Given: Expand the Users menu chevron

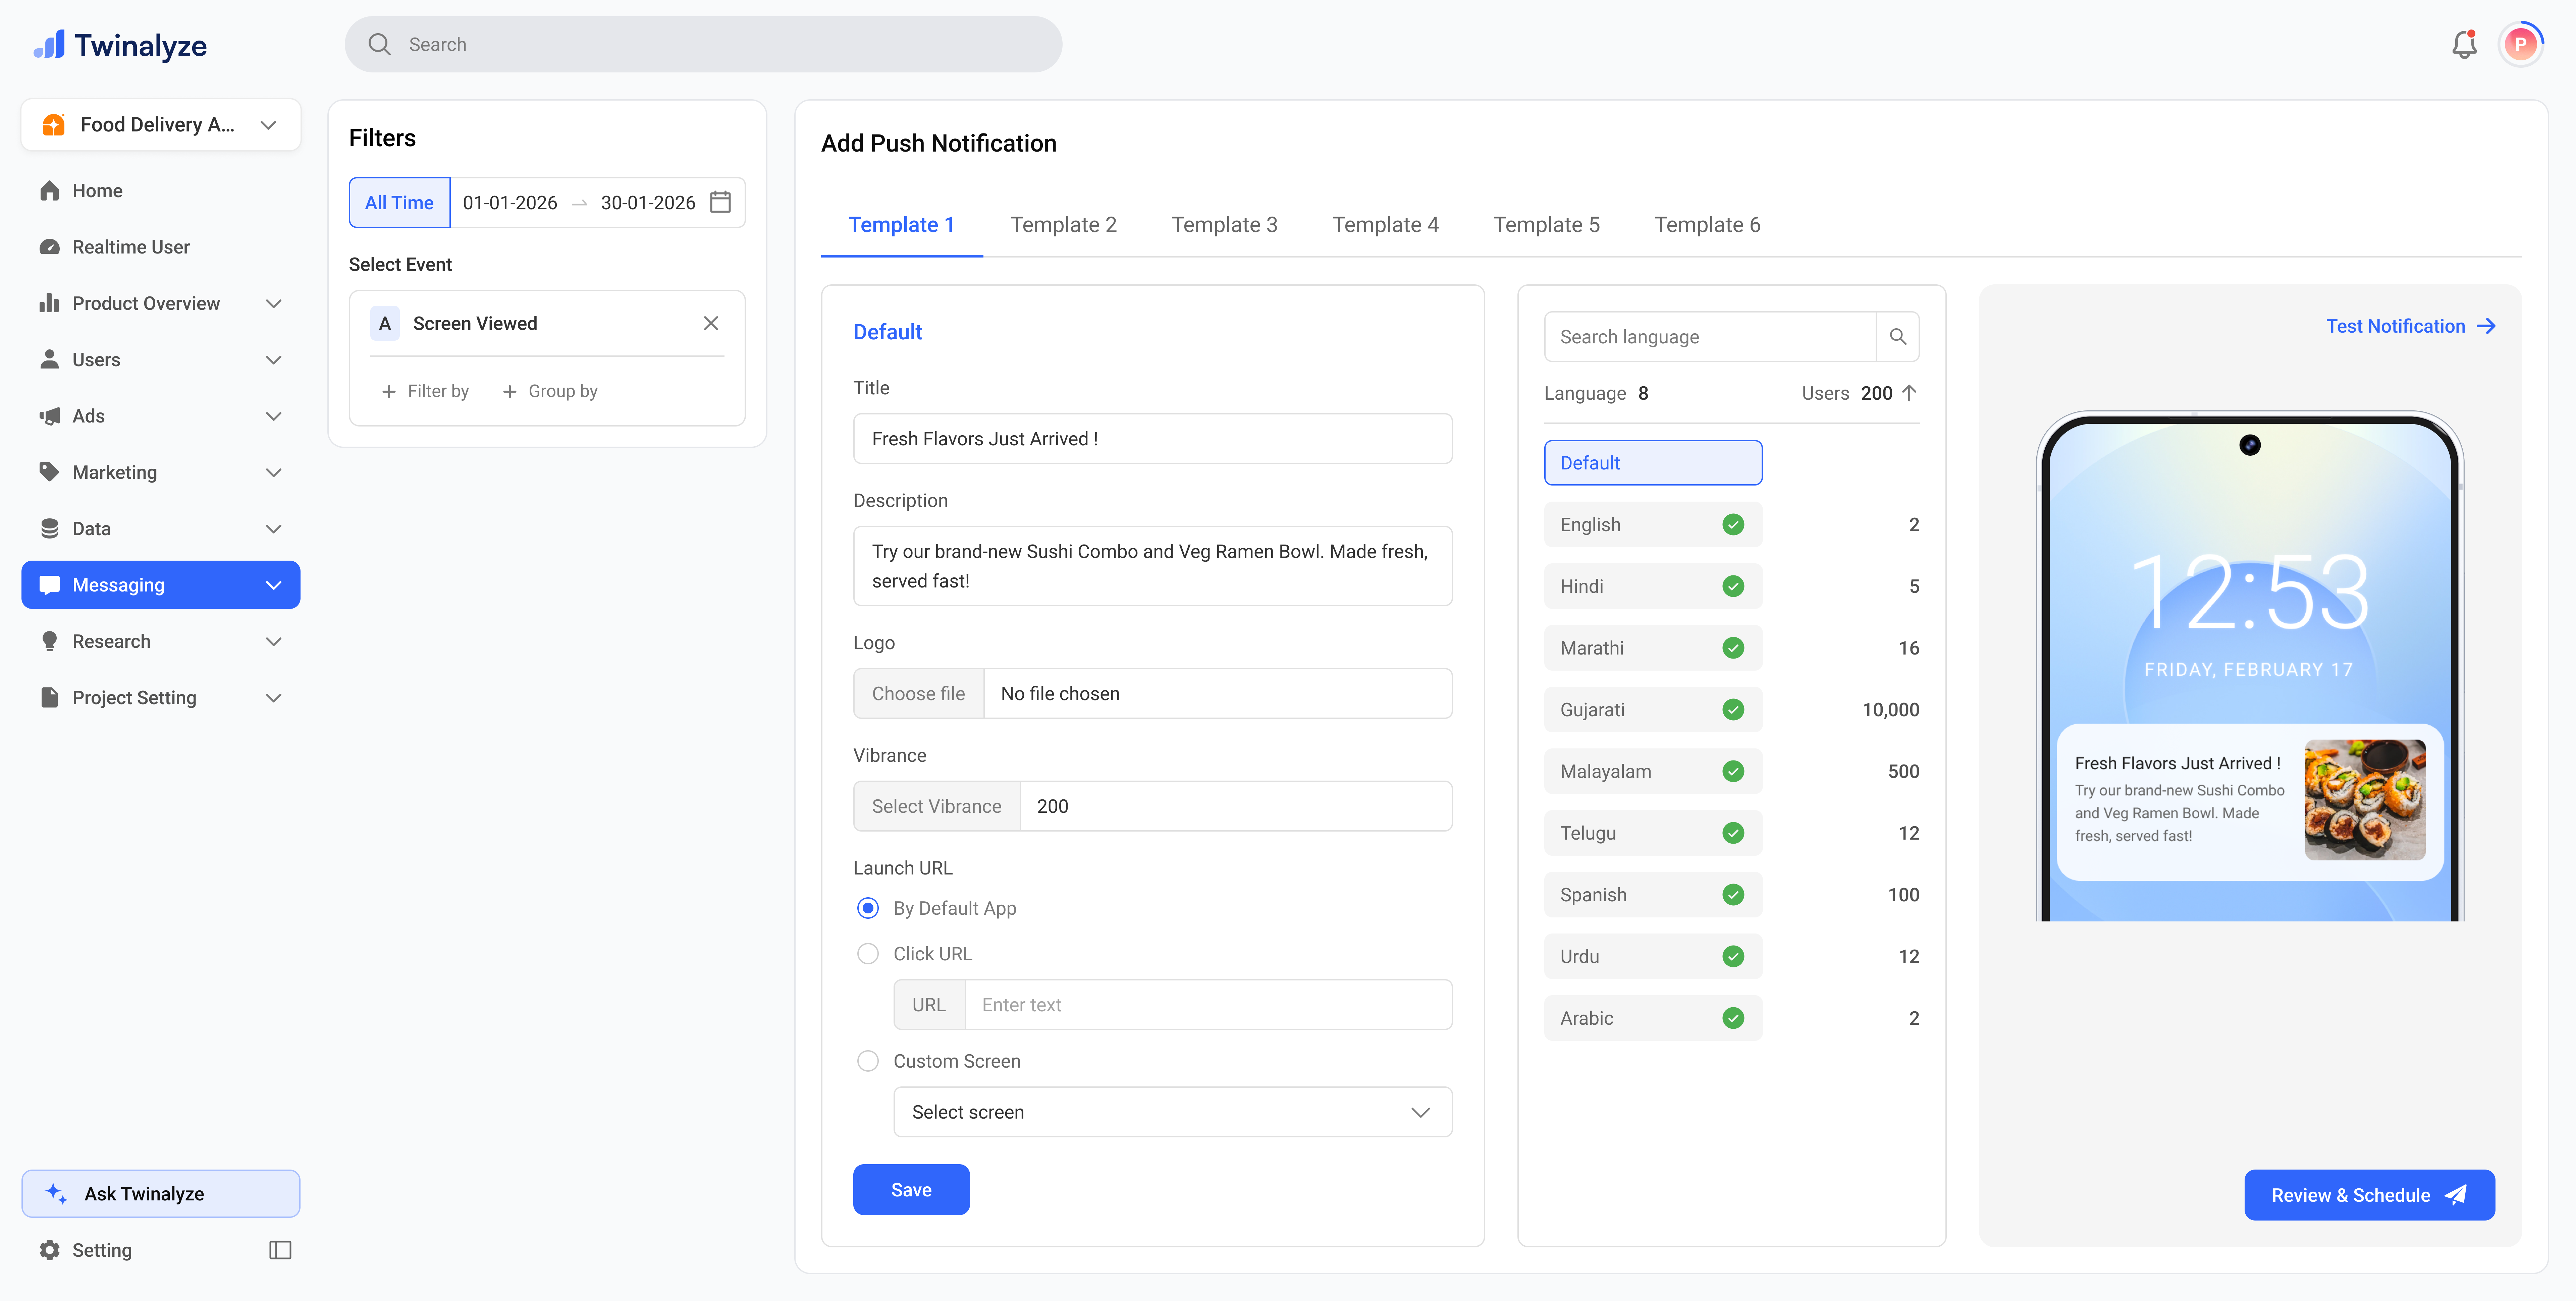Looking at the screenshot, I should [274, 360].
